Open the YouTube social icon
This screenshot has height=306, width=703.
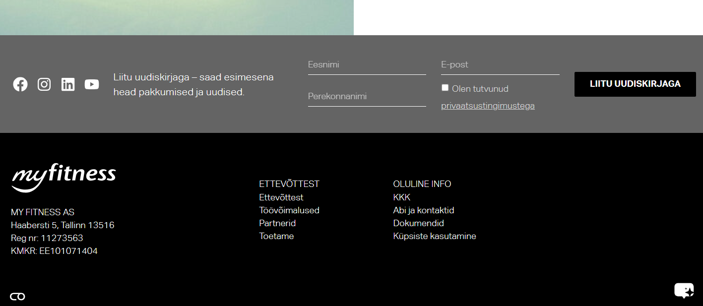click(92, 84)
